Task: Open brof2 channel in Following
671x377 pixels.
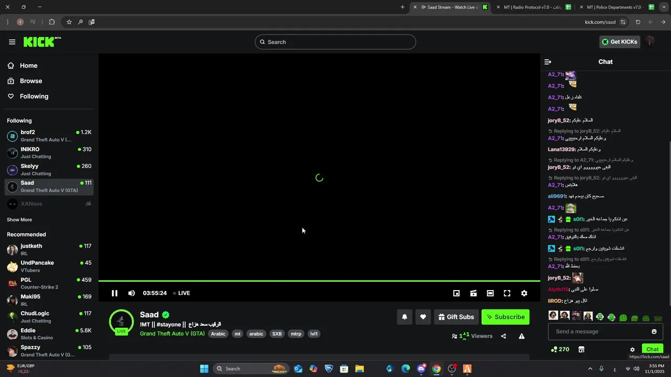Action: (x=49, y=136)
